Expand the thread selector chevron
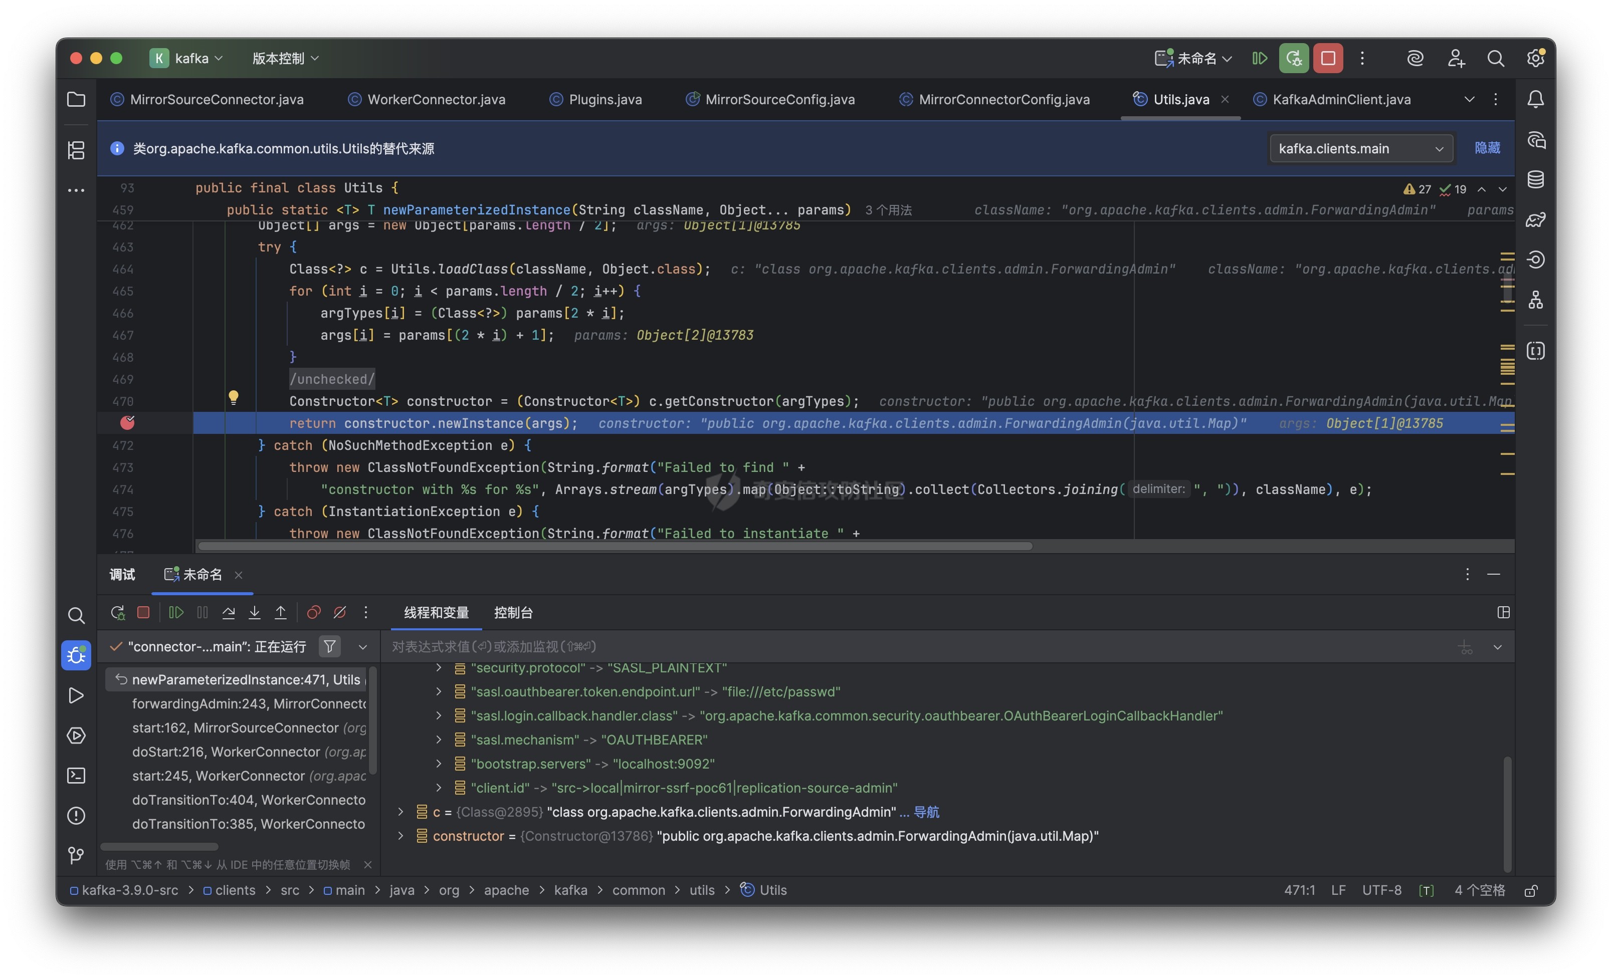 [362, 647]
